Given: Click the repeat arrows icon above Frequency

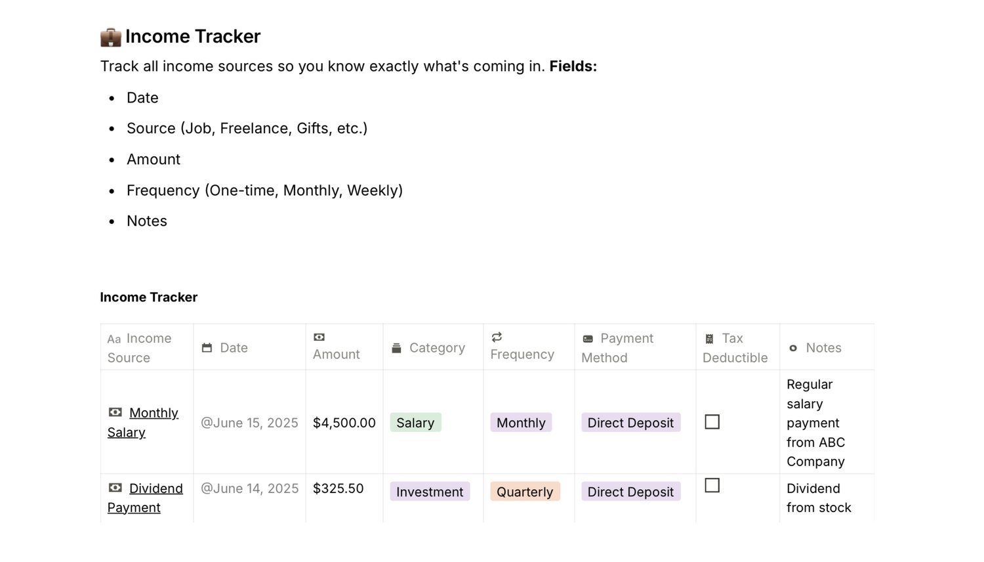Looking at the screenshot, I should point(497,337).
